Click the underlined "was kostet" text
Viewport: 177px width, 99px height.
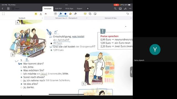tap(78, 37)
